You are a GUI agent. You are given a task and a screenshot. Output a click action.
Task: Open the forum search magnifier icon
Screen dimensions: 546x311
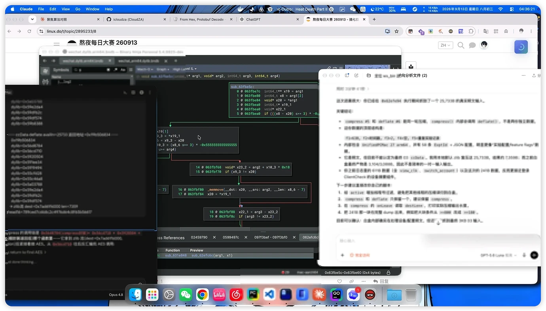coord(461,46)
